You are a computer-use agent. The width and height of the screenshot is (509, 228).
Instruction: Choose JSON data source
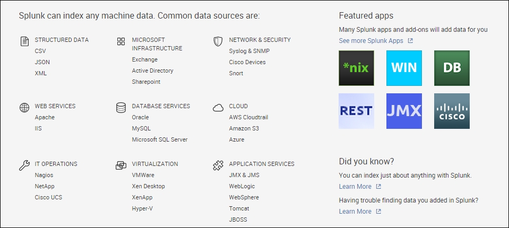click(x=42, y=62)
